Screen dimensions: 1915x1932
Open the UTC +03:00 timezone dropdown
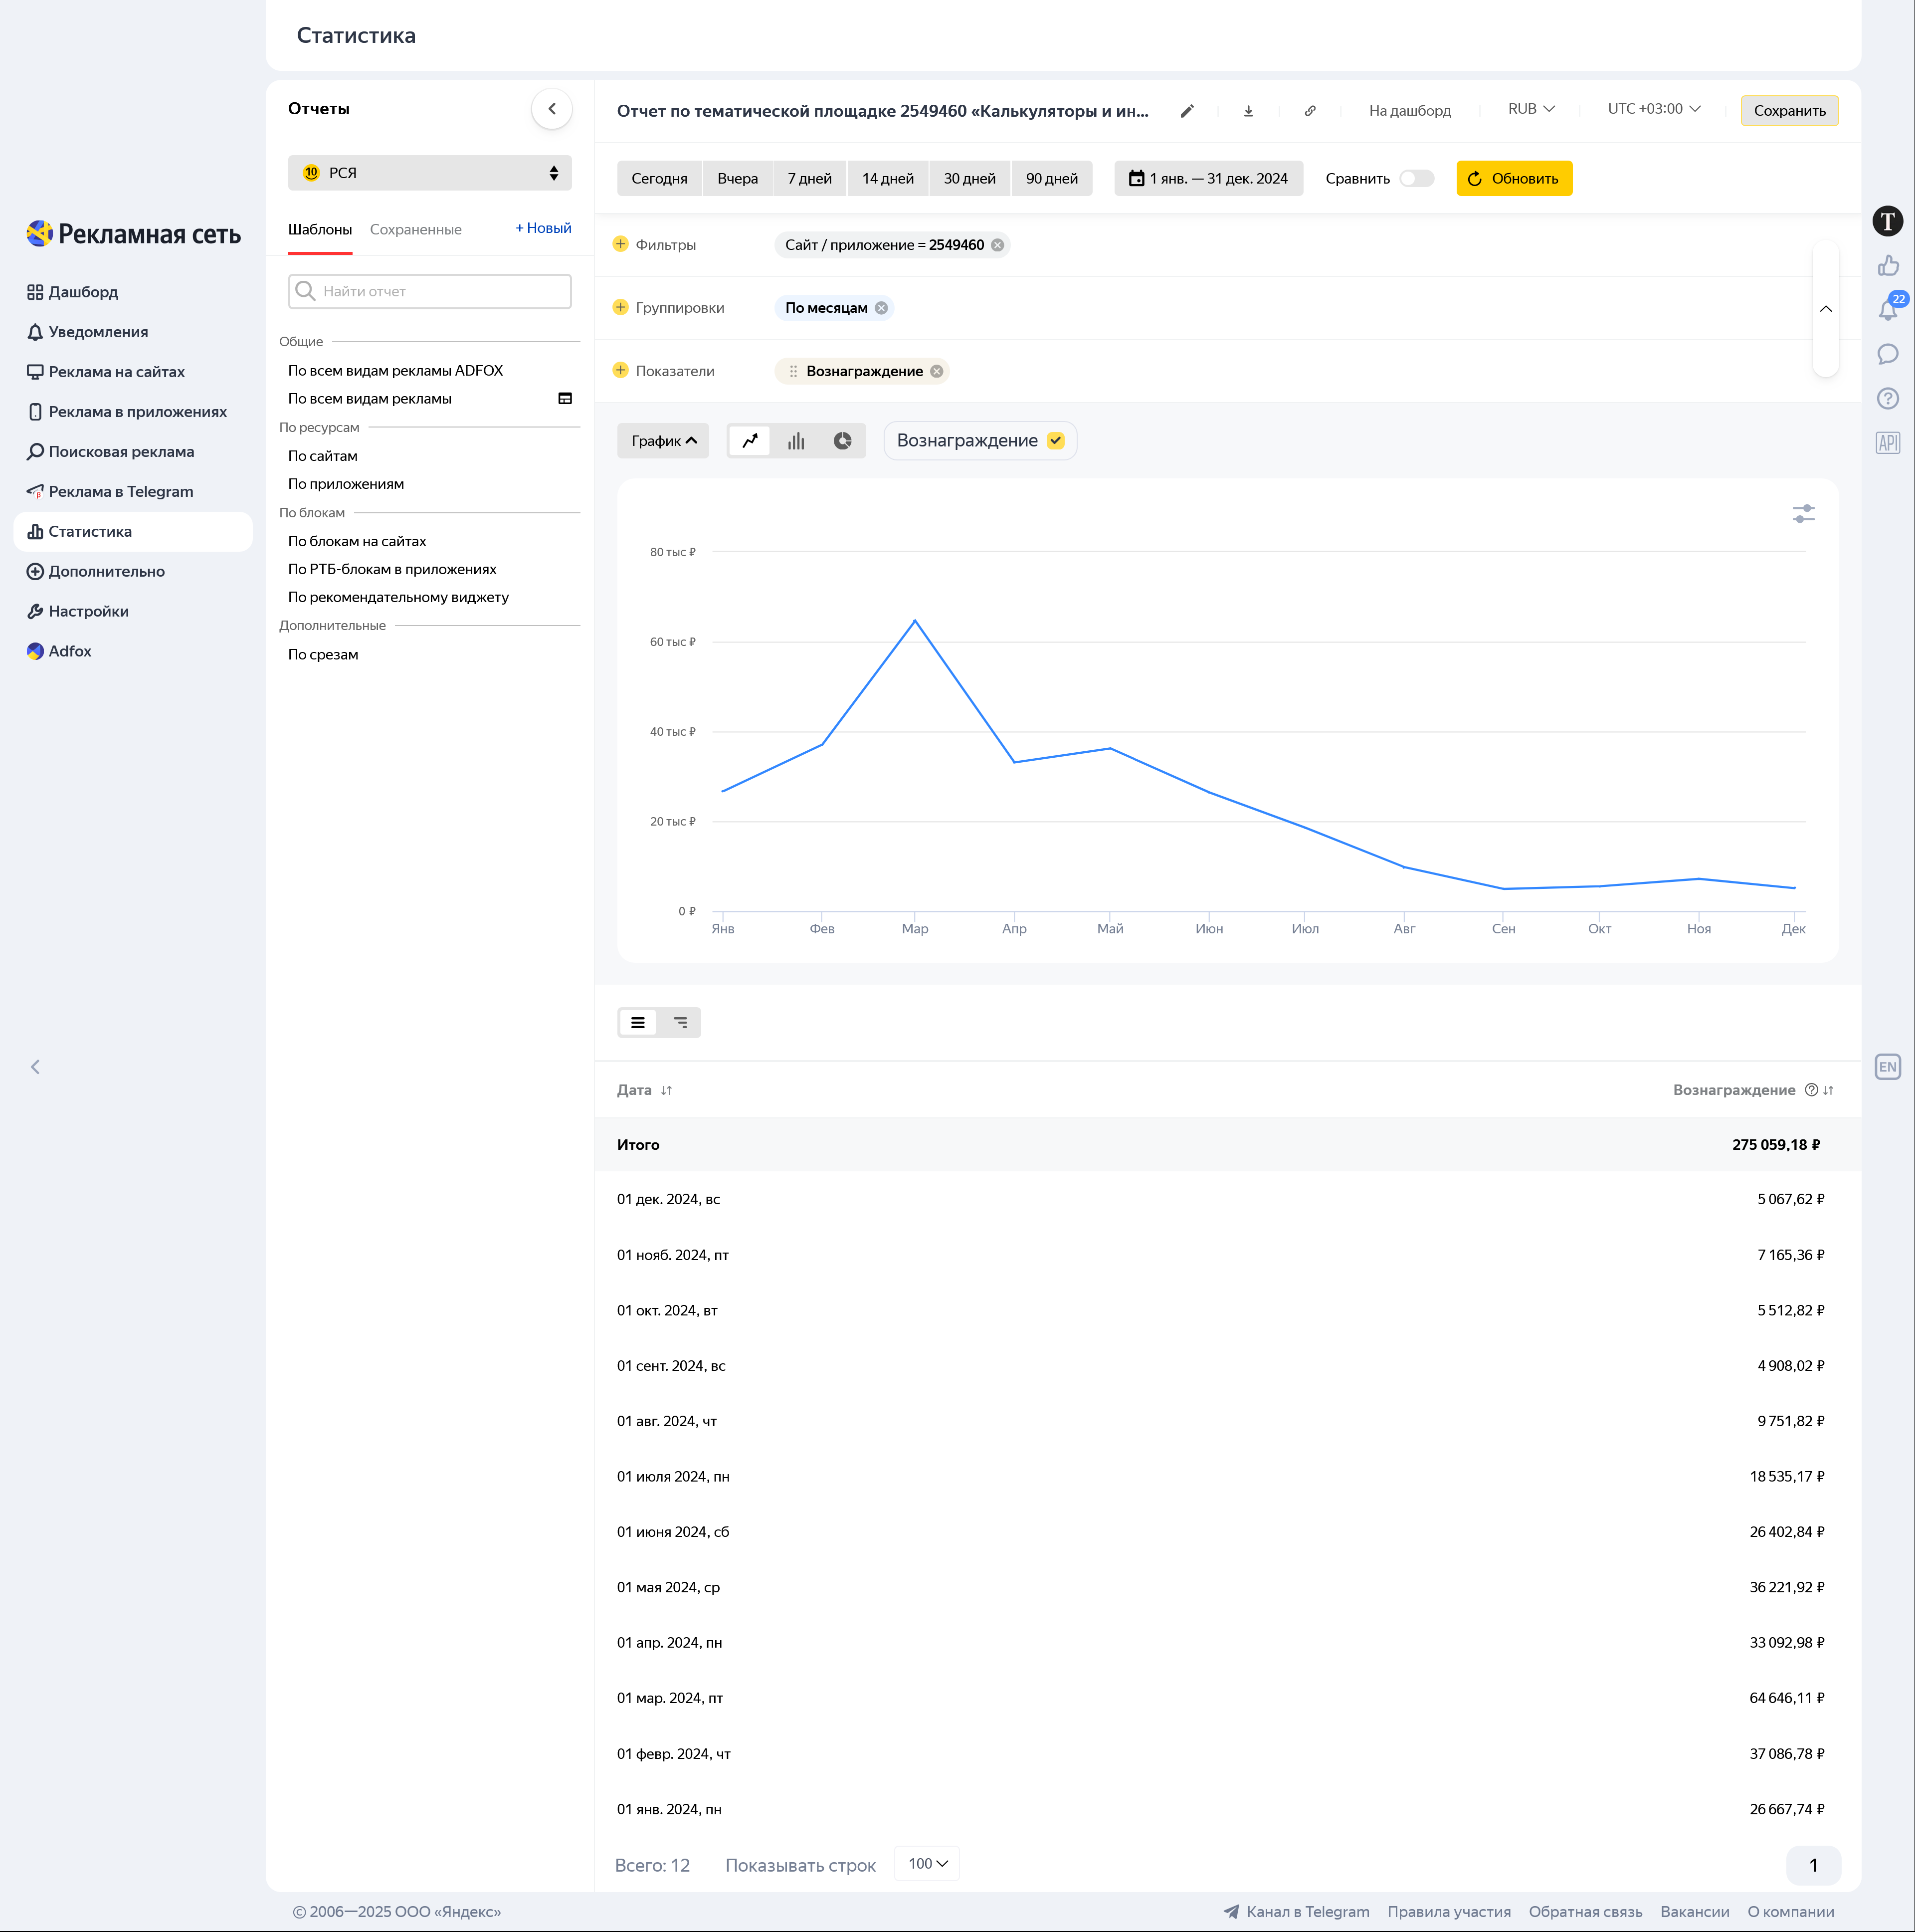click(1653, 109)
